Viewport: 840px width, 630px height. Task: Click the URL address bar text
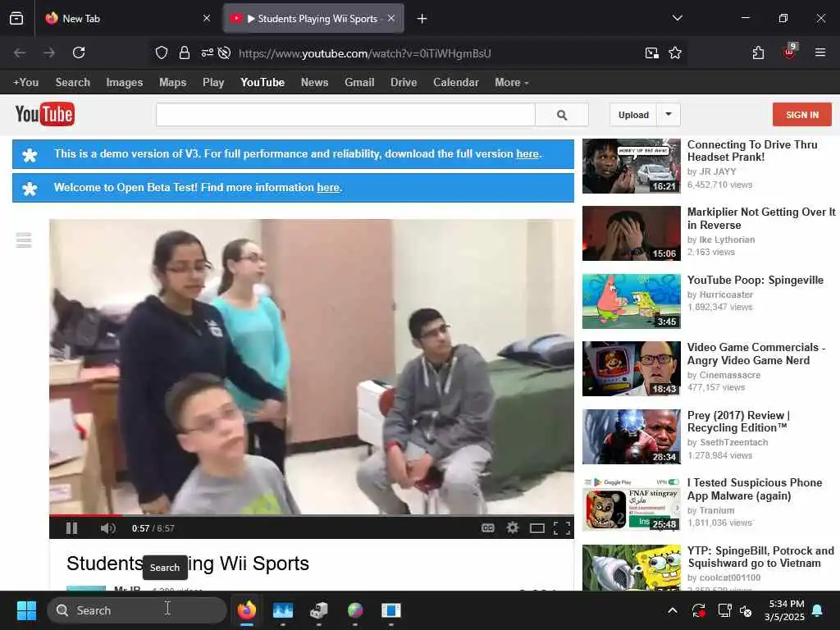coord(365,53)
